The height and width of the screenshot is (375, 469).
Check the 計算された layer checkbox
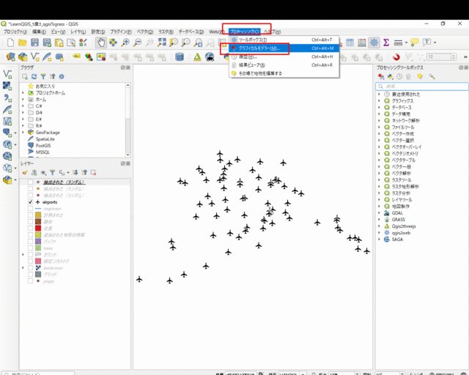tap(30, 215)
